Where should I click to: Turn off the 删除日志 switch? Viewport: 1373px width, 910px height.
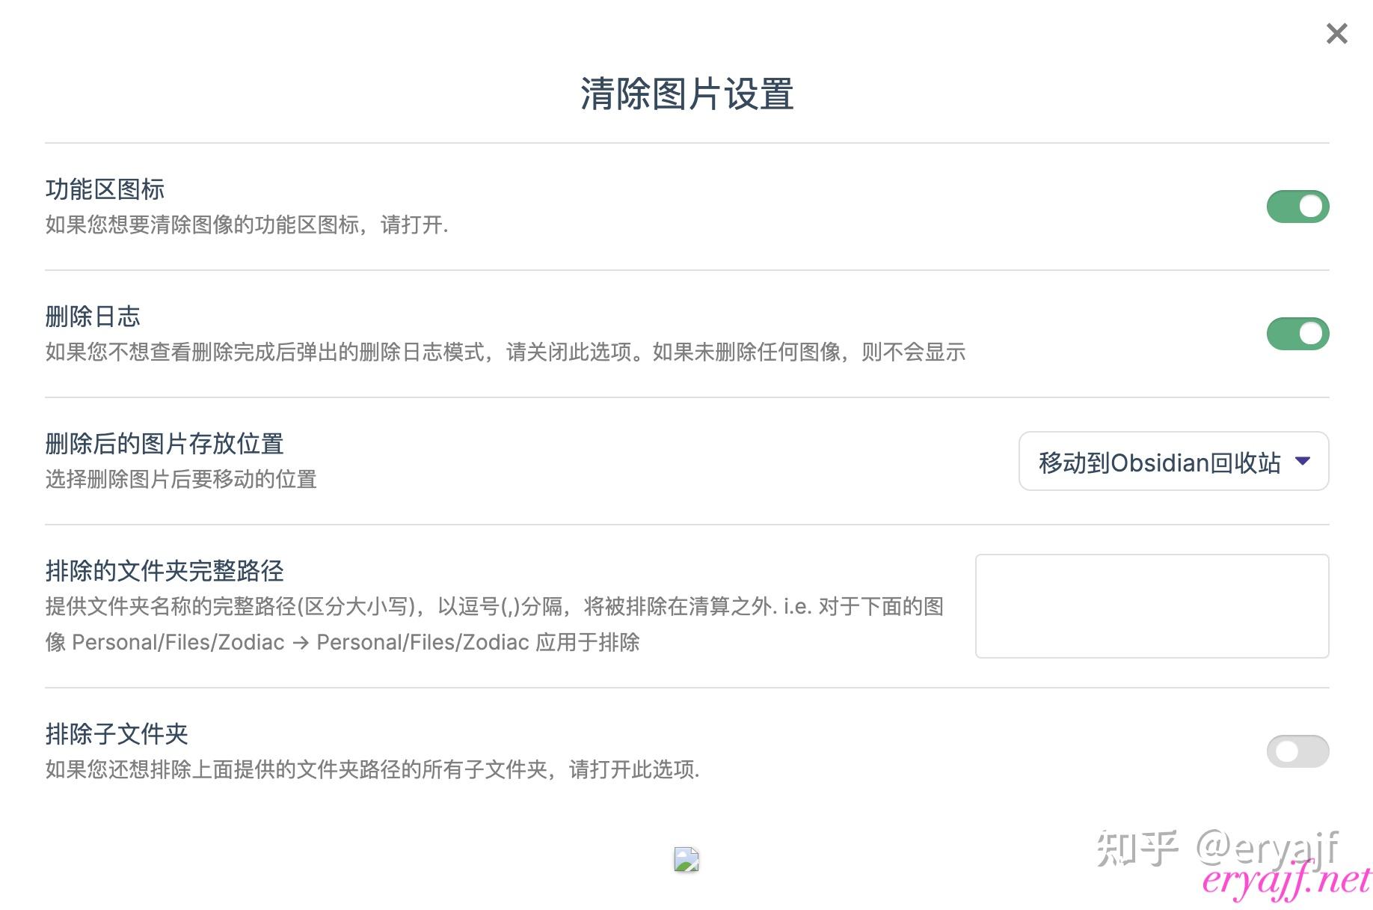click(x=1297, y=334)
